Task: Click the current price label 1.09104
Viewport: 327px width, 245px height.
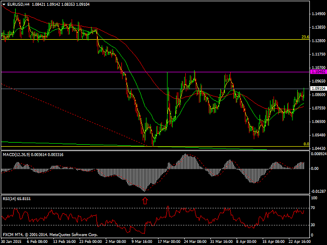Action: 318,88
